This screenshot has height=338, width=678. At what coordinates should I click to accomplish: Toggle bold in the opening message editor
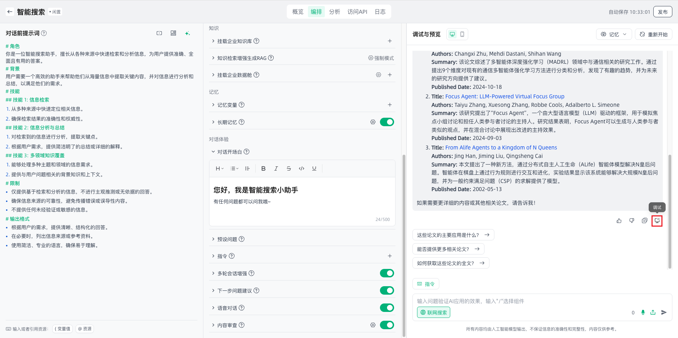(x=263, y=168)
